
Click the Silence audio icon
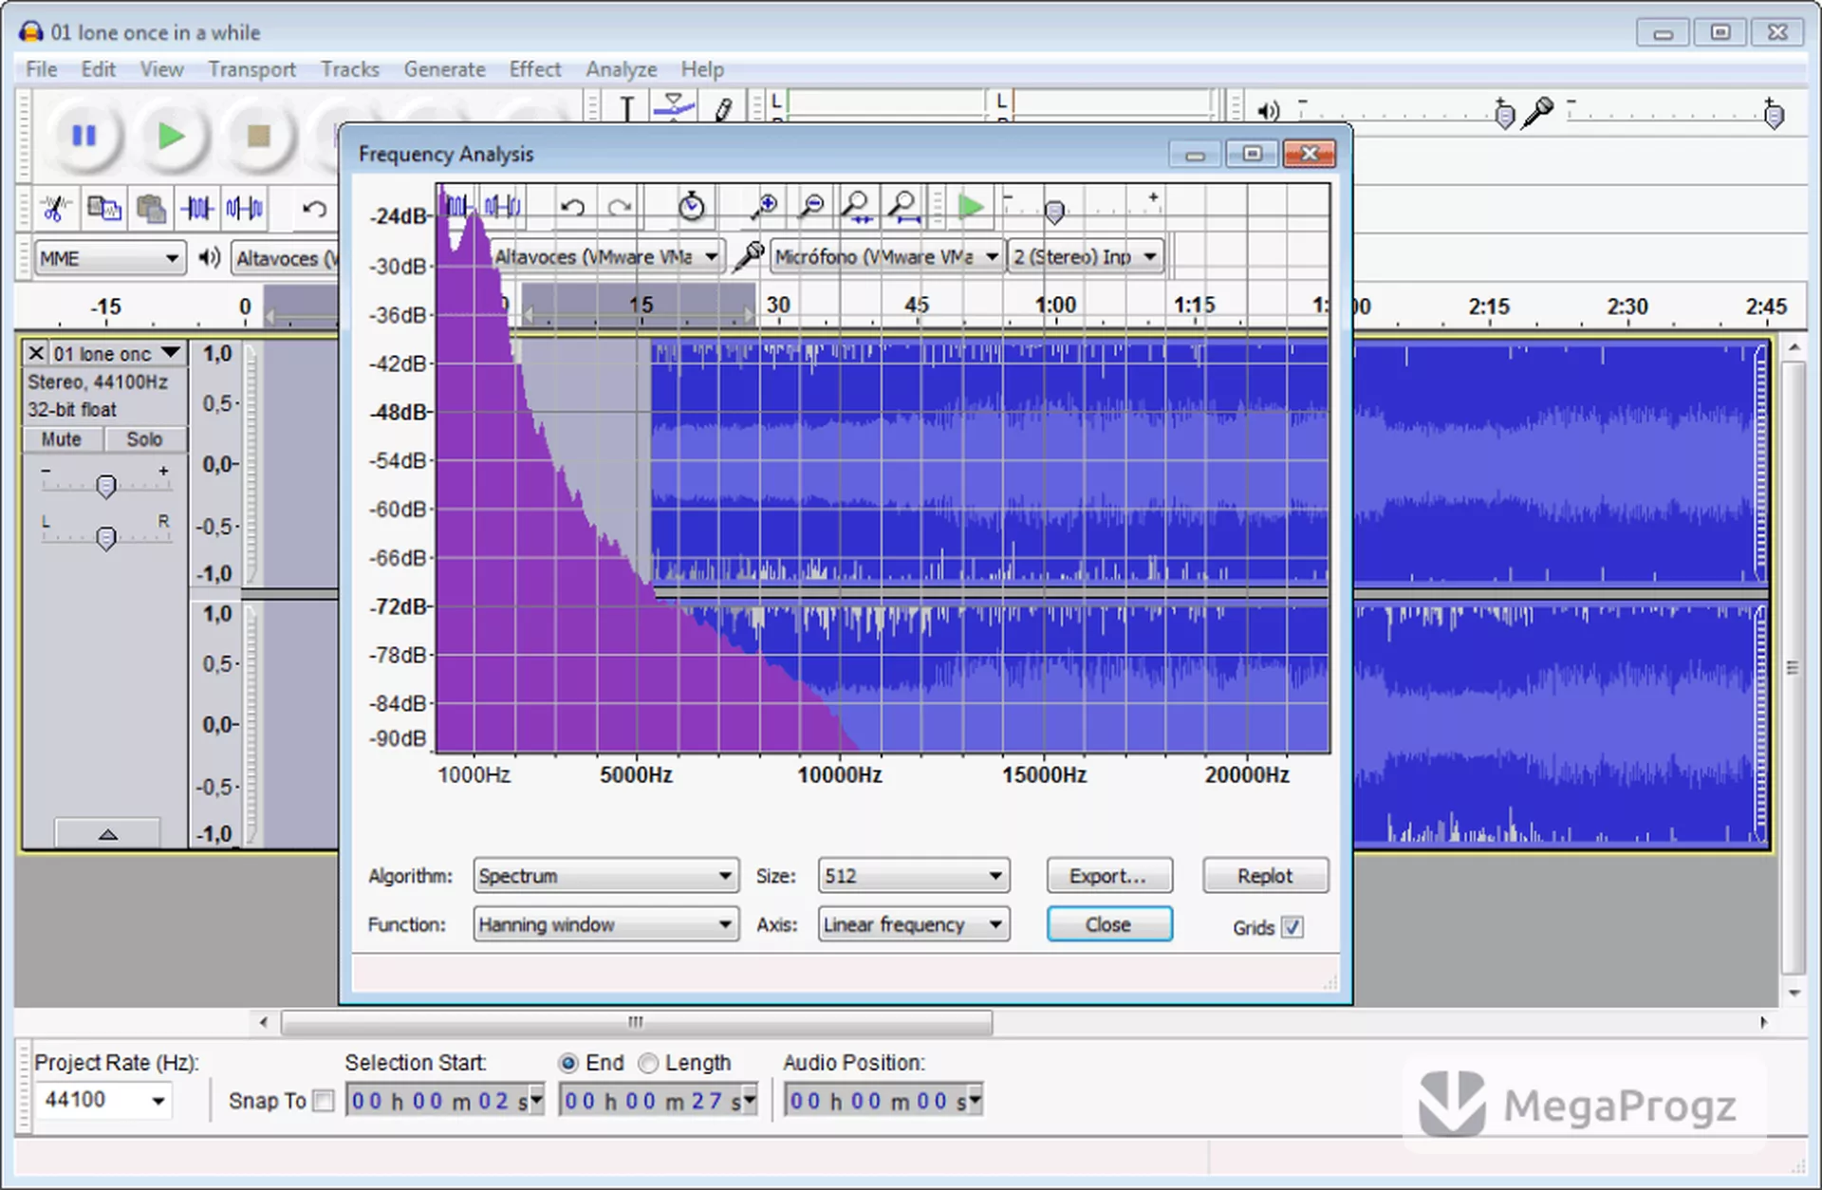coord(245,208)
